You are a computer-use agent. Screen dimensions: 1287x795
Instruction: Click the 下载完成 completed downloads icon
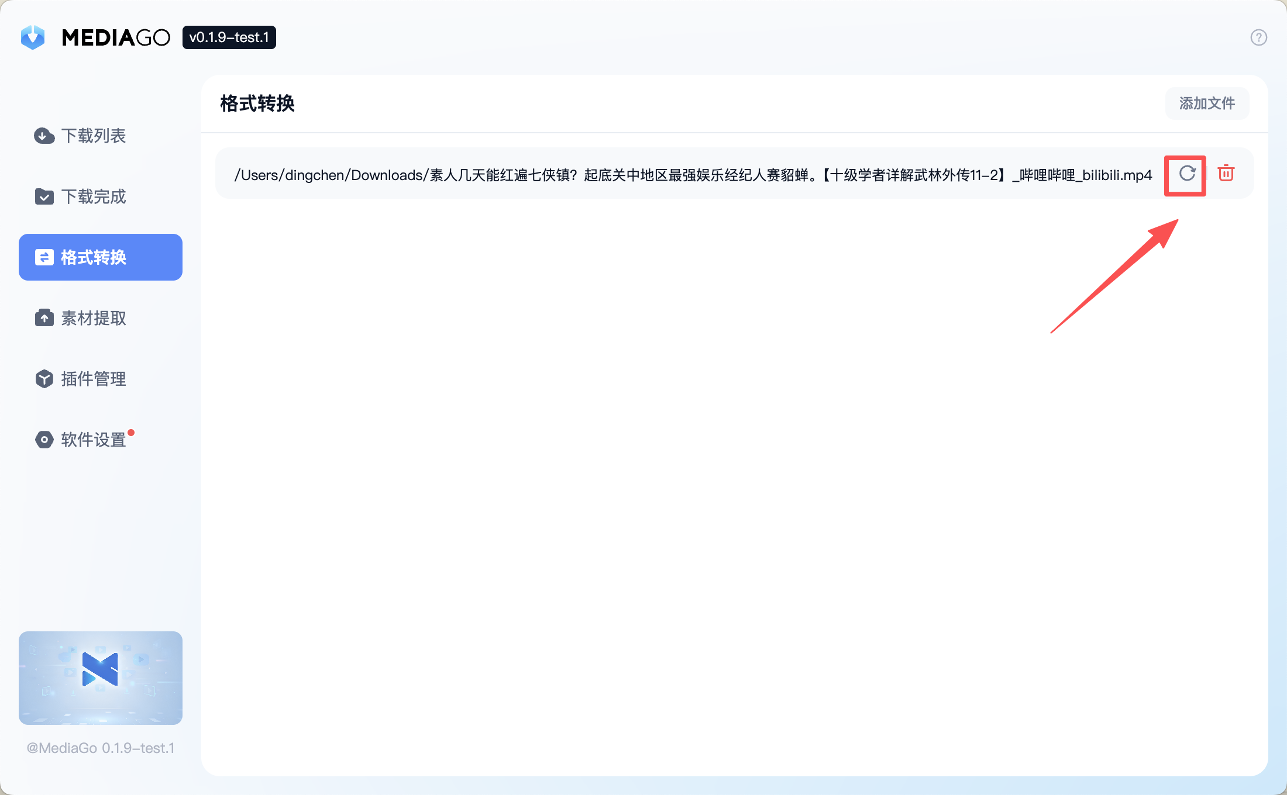44,197
